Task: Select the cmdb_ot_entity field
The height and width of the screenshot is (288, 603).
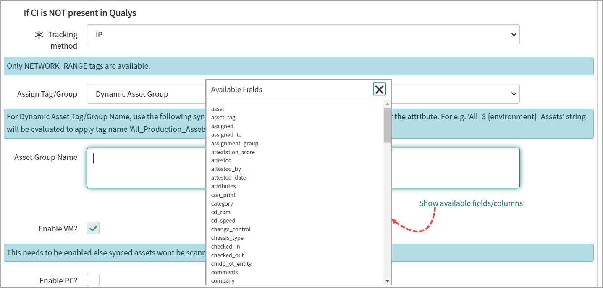Action: [x=231, y=263]
